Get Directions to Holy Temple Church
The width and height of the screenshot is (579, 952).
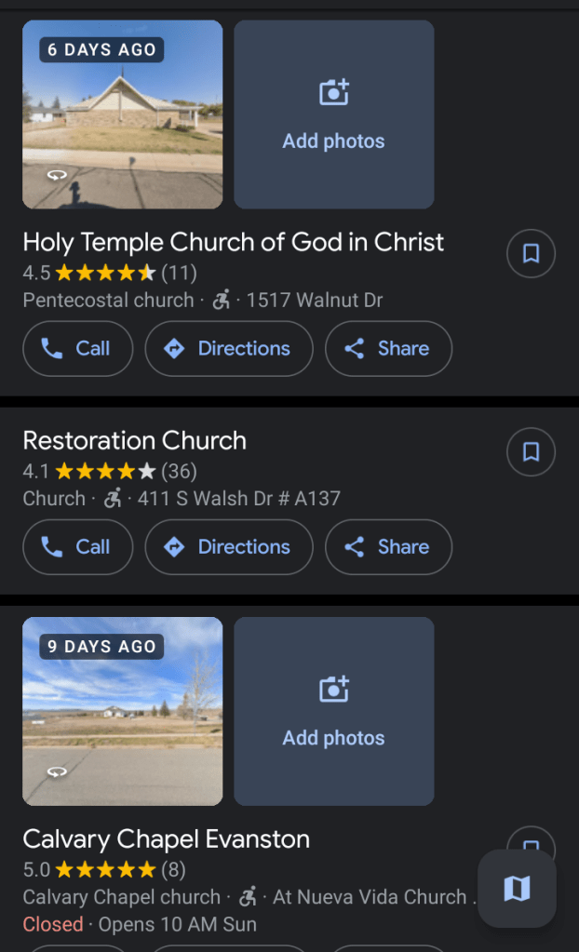[228, 349]
